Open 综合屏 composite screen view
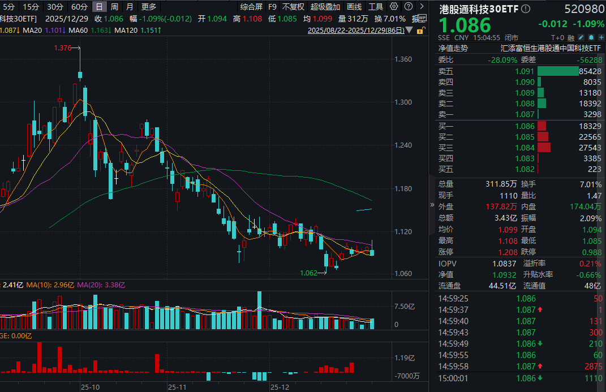 pyautogui.click(x=251, y=6)
